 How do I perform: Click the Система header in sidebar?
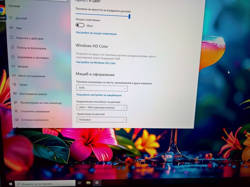pos(14,6)
